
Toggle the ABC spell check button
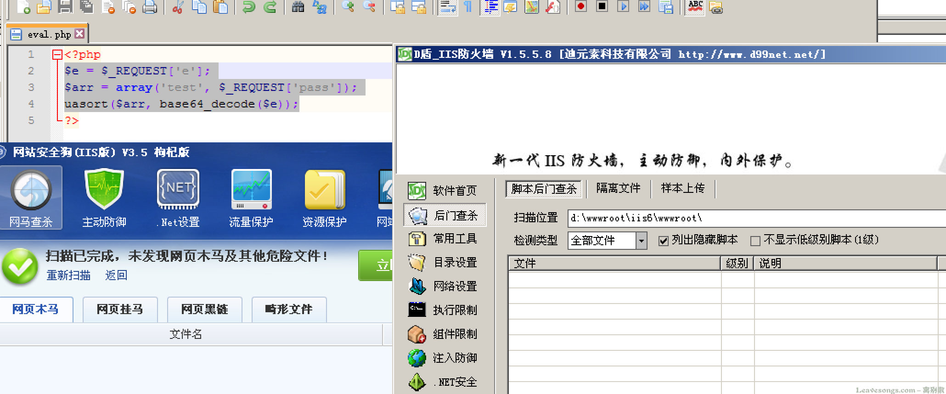695,6
